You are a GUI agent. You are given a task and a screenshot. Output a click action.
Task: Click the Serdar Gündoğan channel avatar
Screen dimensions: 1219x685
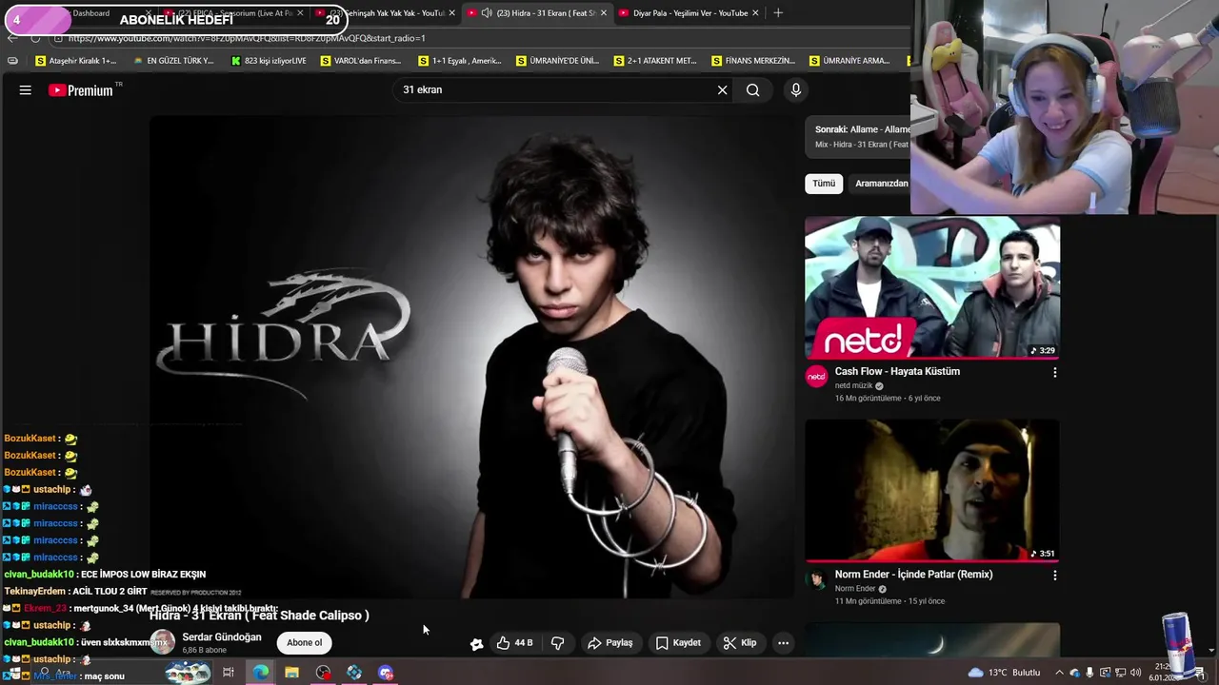163,643
